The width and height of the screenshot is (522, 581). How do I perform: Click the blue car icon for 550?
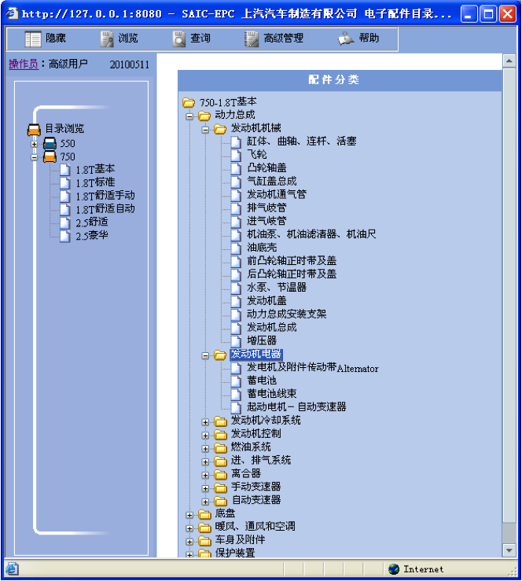(x=50, y=143)
